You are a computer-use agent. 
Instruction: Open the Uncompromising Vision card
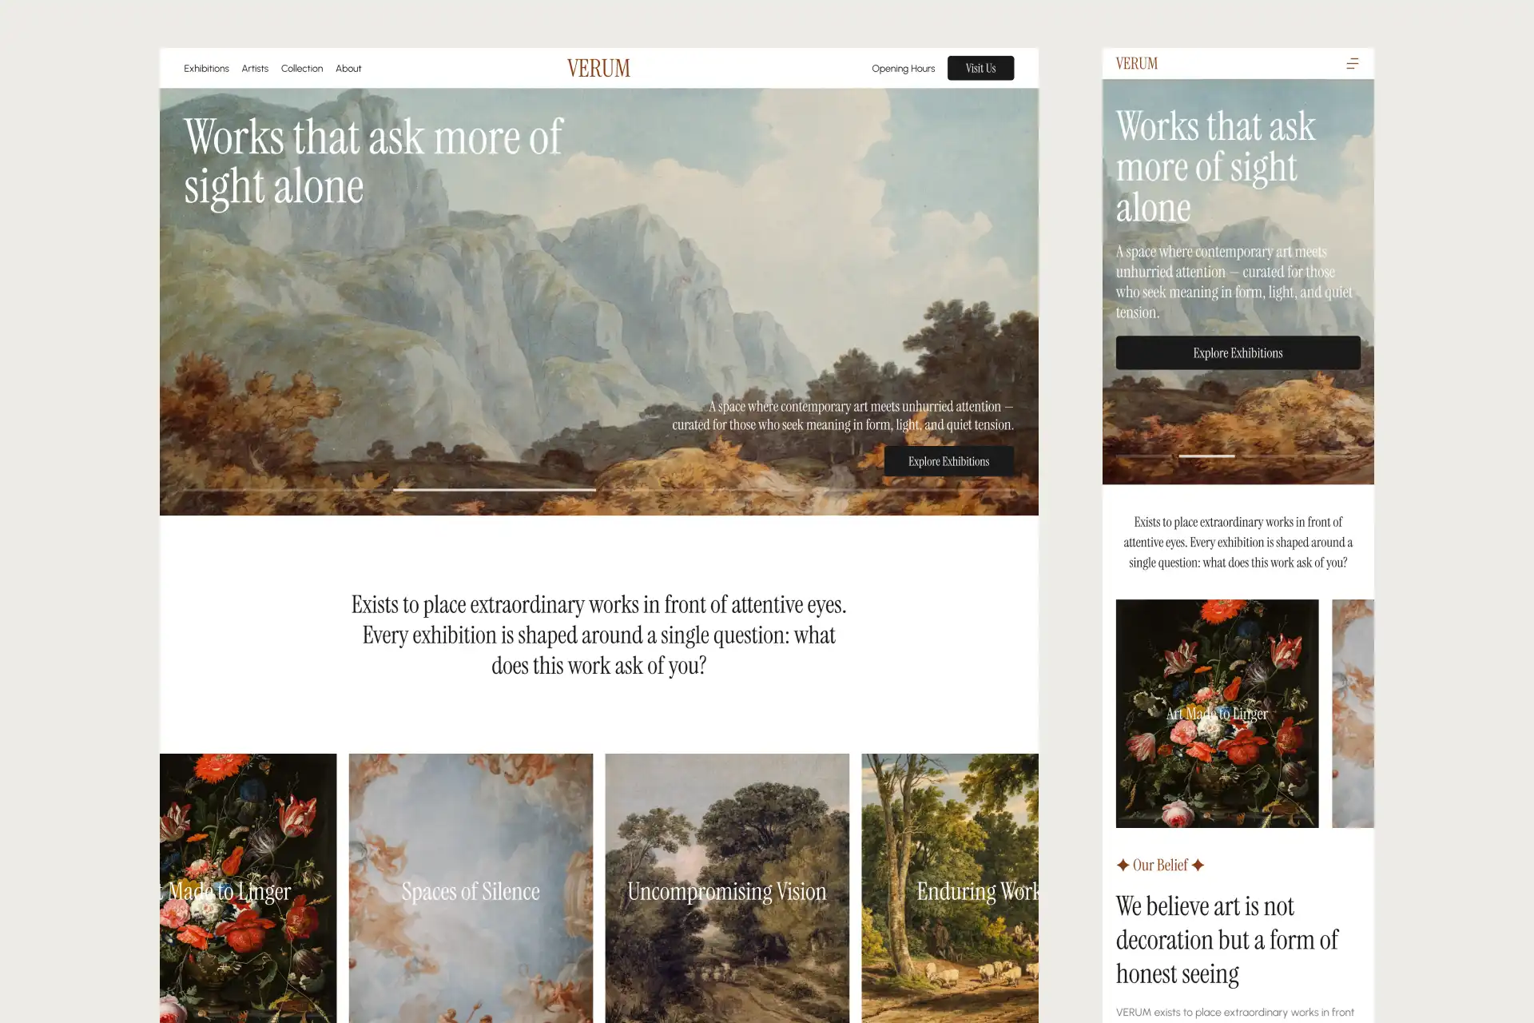[727, 888]
